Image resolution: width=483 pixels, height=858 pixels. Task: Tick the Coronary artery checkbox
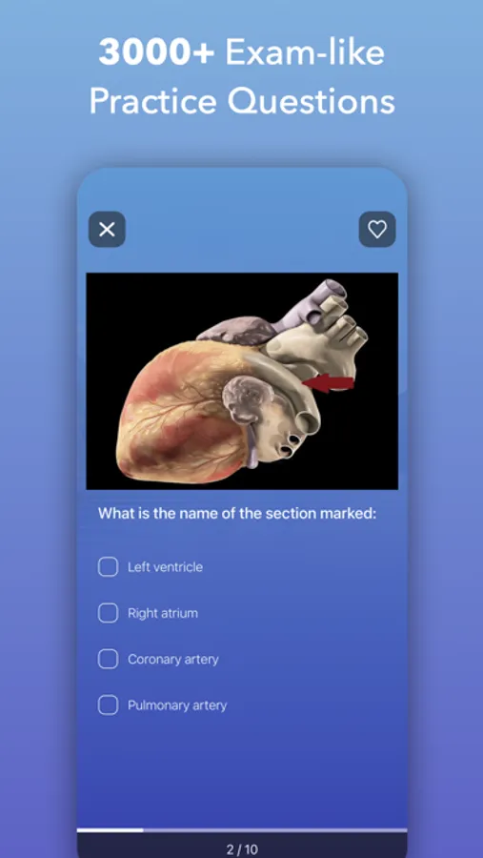(108, 659)
